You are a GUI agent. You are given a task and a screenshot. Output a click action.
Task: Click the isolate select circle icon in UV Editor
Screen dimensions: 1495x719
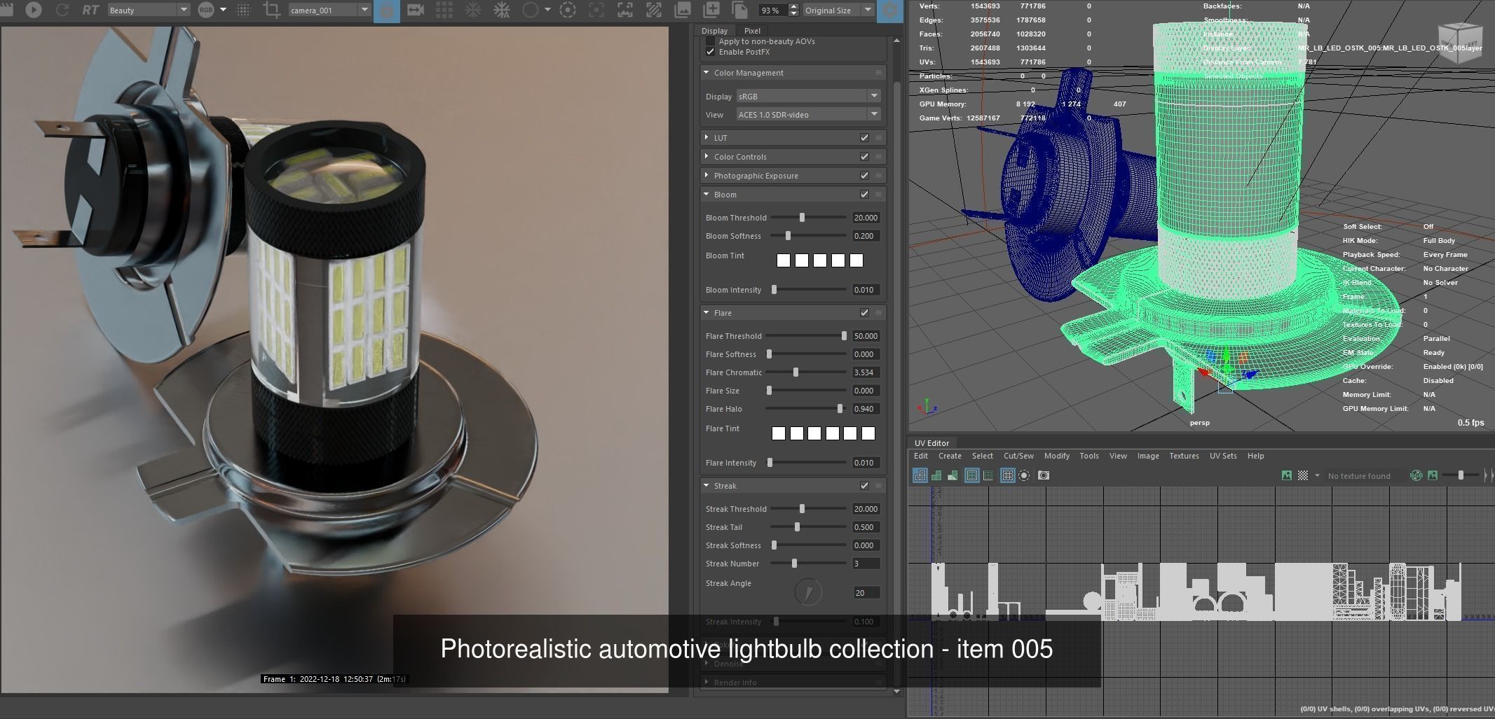pos(1024,475)
